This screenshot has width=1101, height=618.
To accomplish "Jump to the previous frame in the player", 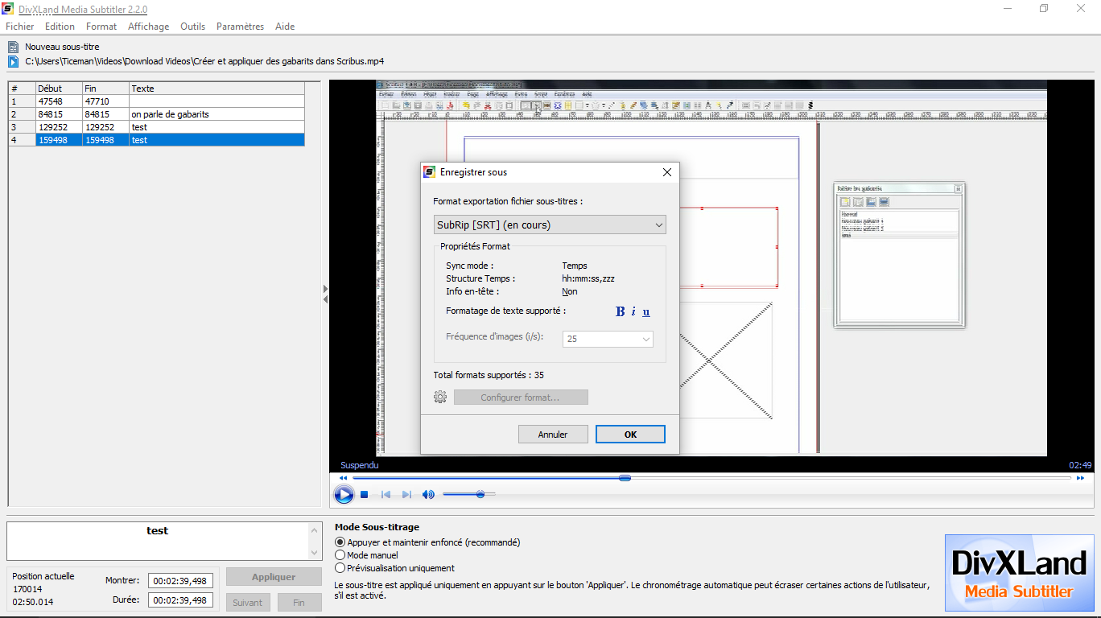I will pyautogui.click(x=386, y=495).
